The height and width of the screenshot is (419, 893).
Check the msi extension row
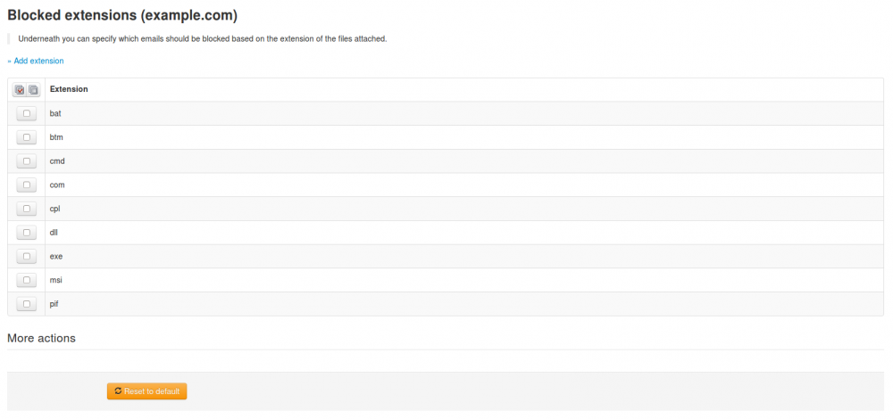tap(27, 280)
